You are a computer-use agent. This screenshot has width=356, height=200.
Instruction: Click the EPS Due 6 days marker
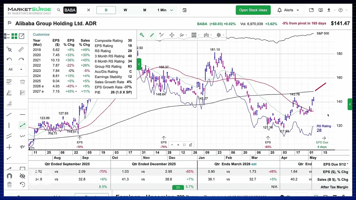(322, 142)
